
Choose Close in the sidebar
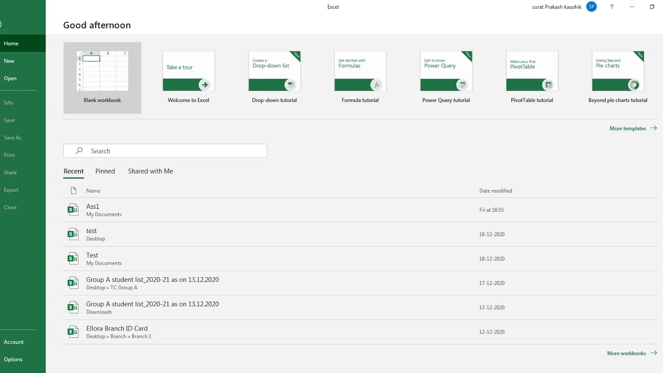click(23, 207)
